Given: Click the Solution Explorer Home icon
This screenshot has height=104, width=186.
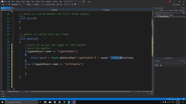Looking at the screenshot, I should tap(160, 10).
